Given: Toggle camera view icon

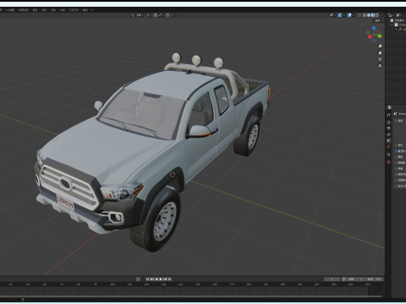Looking at the screenshot, I should click(380, 59).
